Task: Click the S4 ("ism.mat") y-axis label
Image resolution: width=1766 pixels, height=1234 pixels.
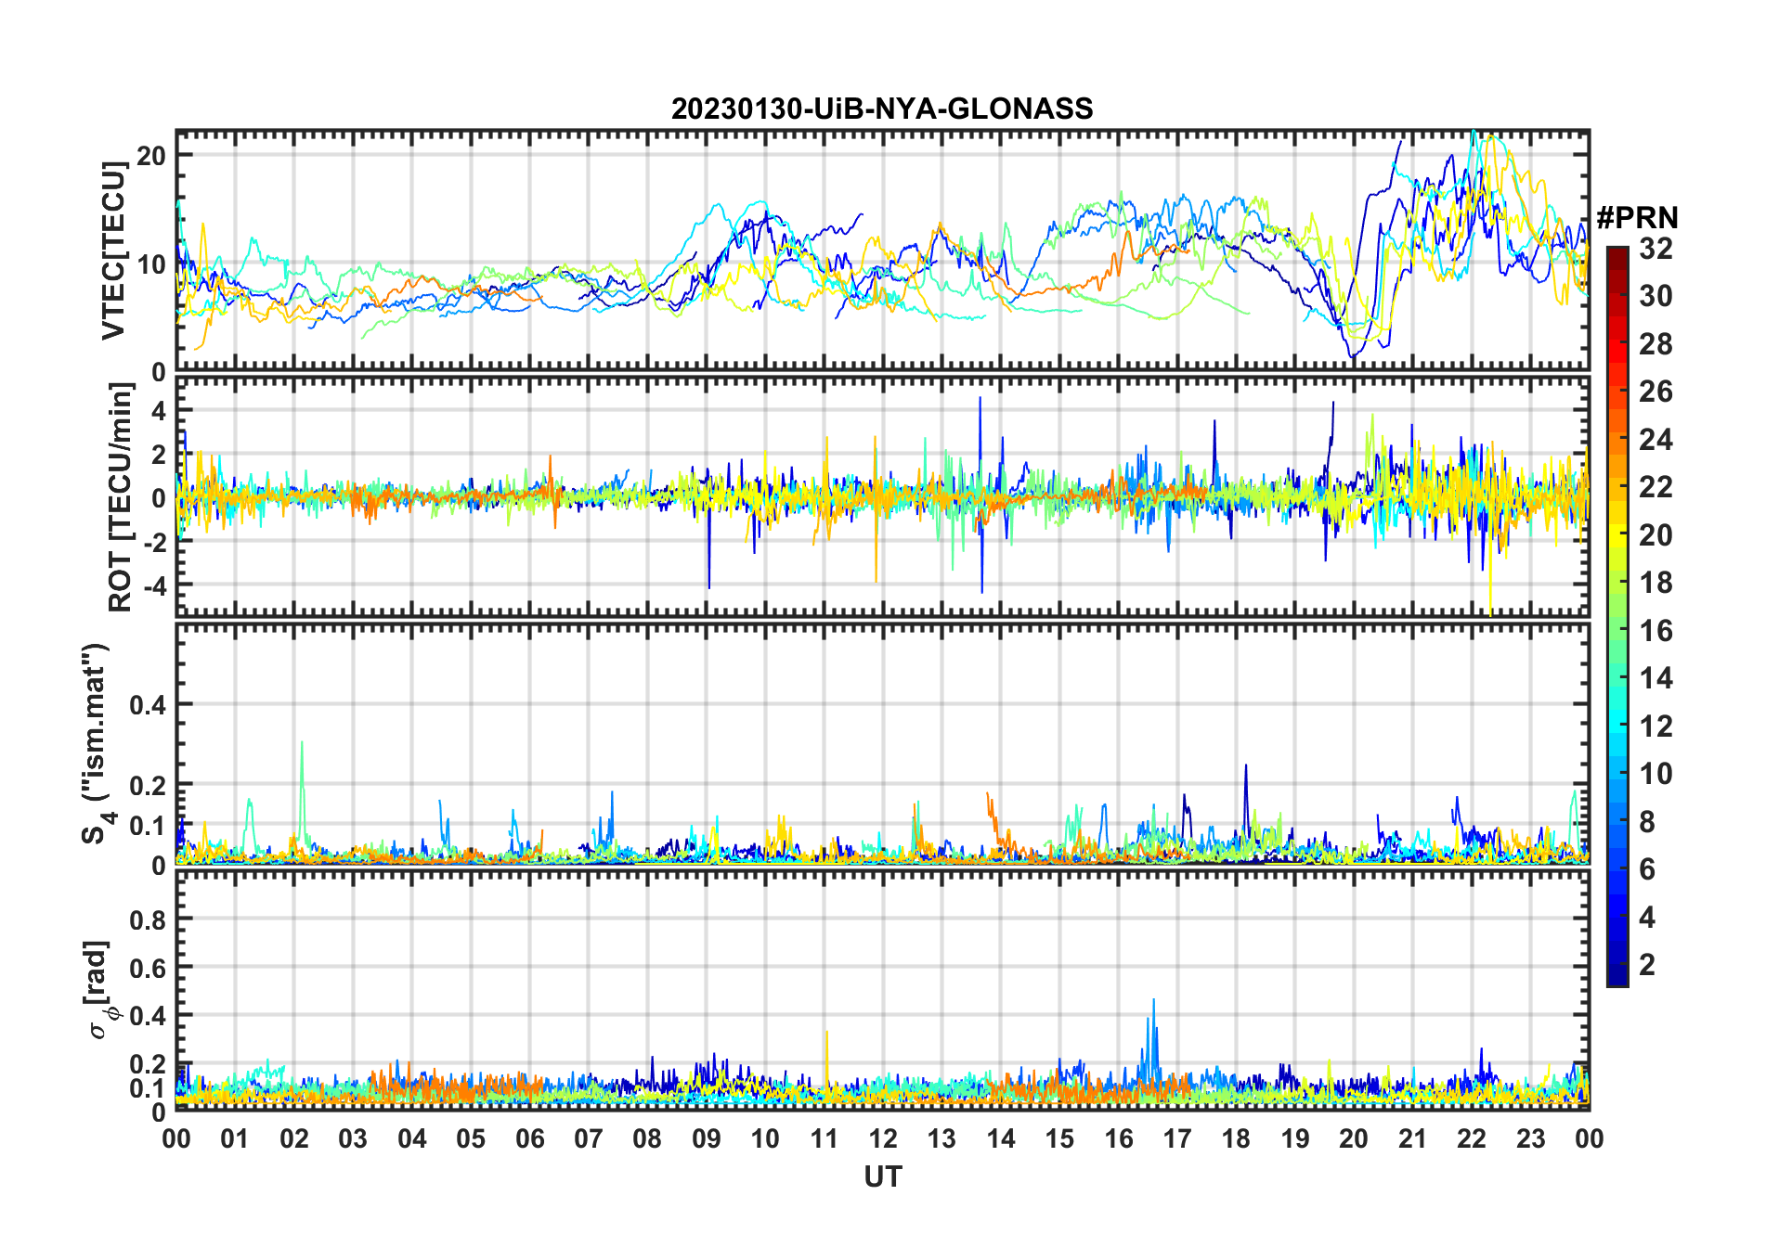Action: pyautogui.click(x=97, y=743)
